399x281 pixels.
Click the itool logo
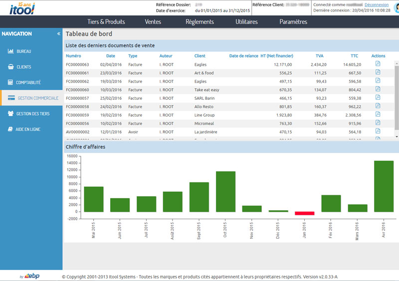(x=22, y=8)
